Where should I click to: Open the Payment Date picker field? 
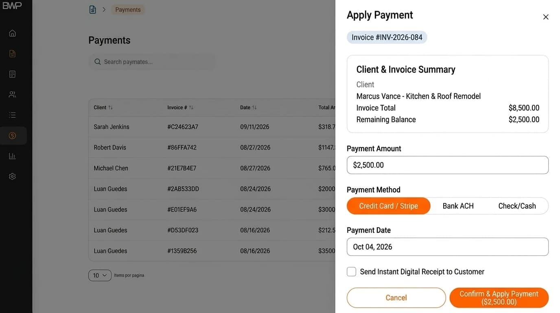pos(448,247)
